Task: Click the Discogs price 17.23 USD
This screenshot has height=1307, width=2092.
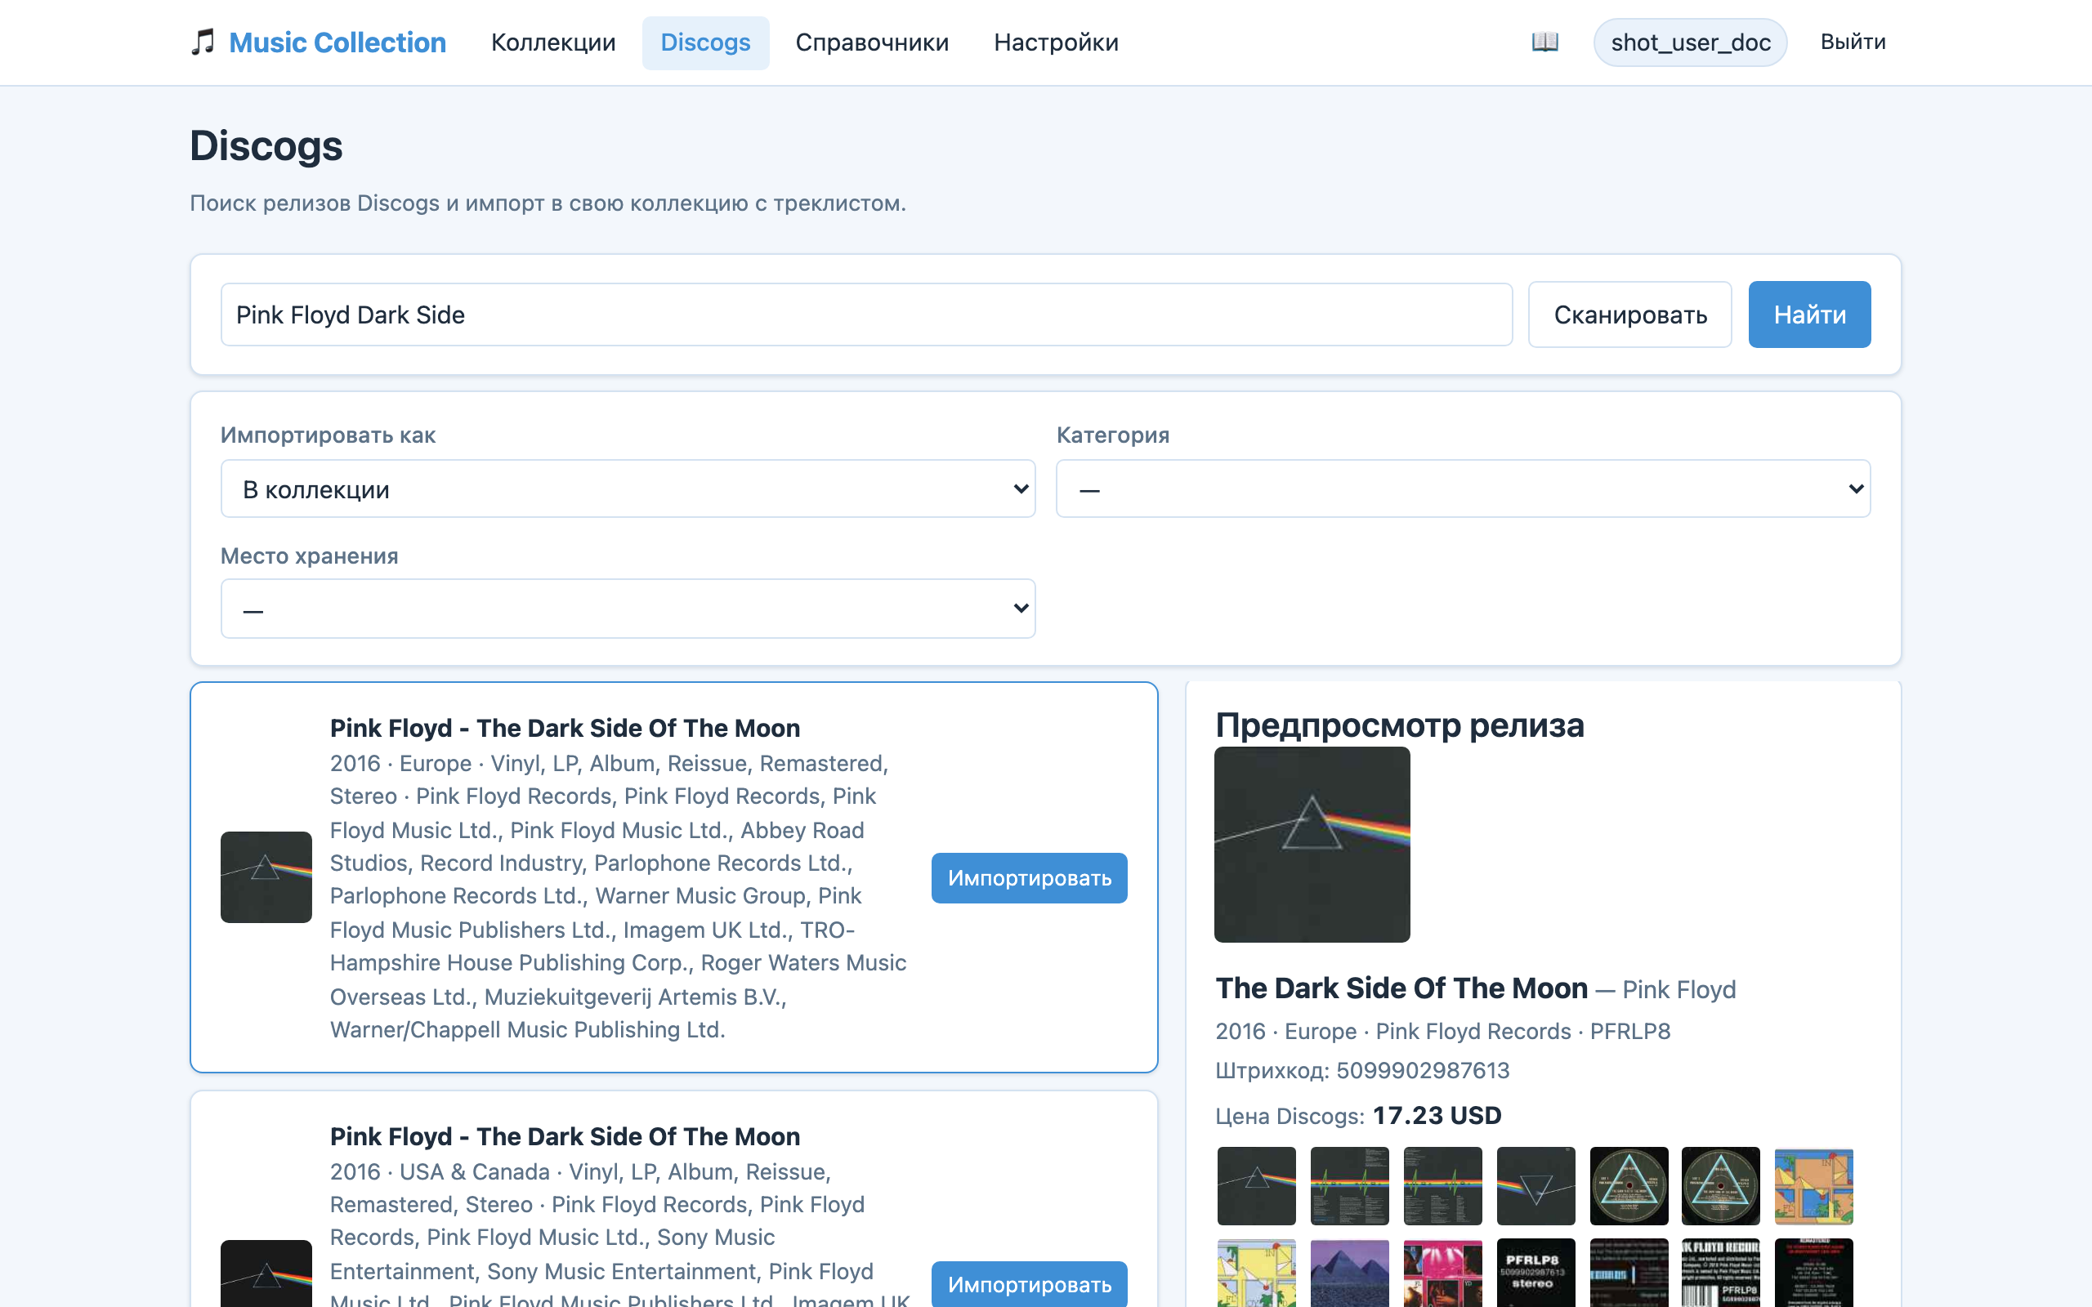Action: pos(1437,1115)
